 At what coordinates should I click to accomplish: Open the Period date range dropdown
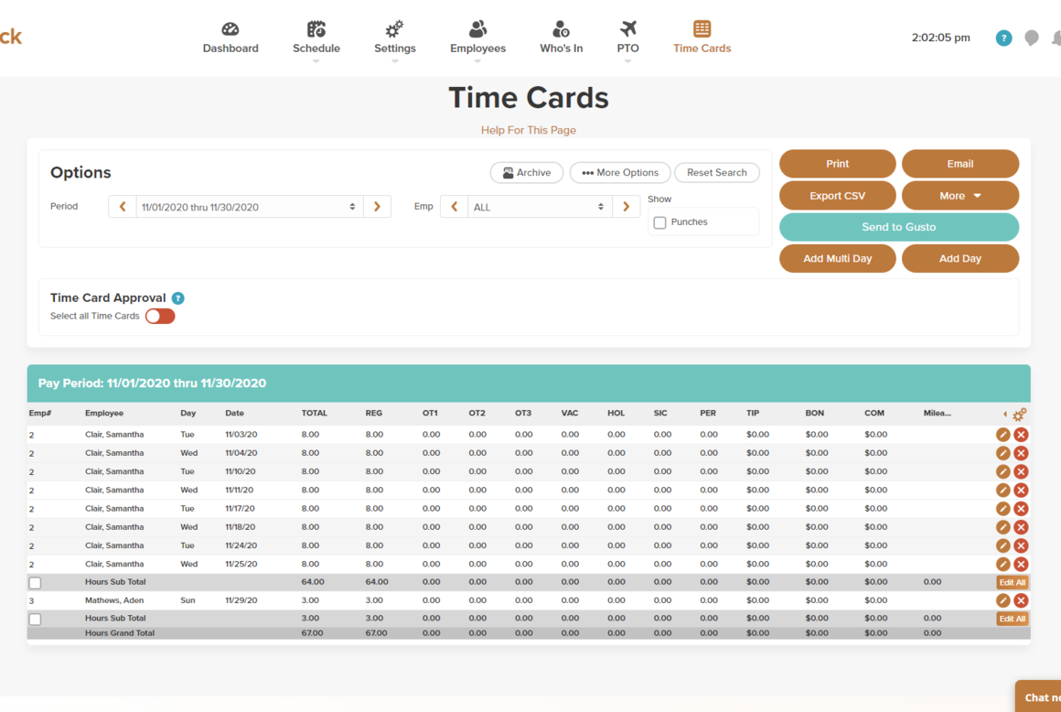(250, 207)
